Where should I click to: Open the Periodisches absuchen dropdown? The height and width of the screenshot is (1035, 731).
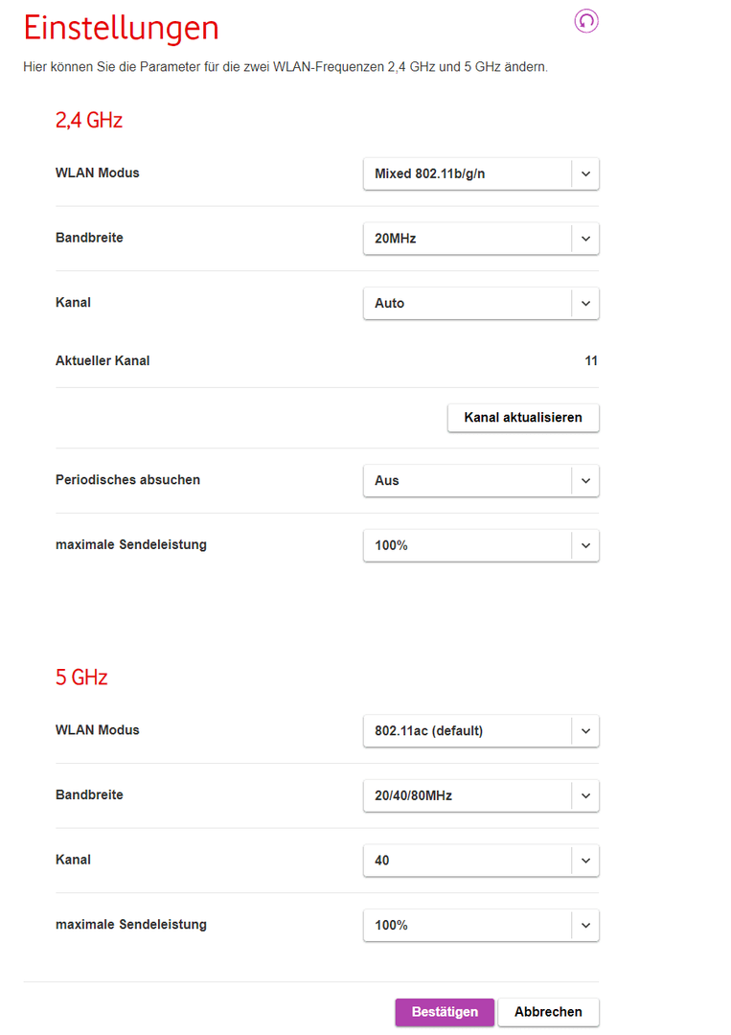(x=481, y=480)
